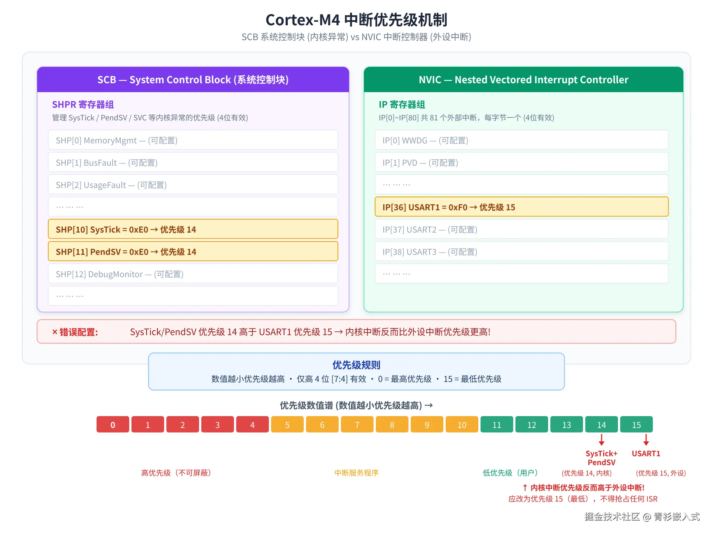
Task: Click the SysTick+ PendSV marker label
Action: tap(602, 458)
